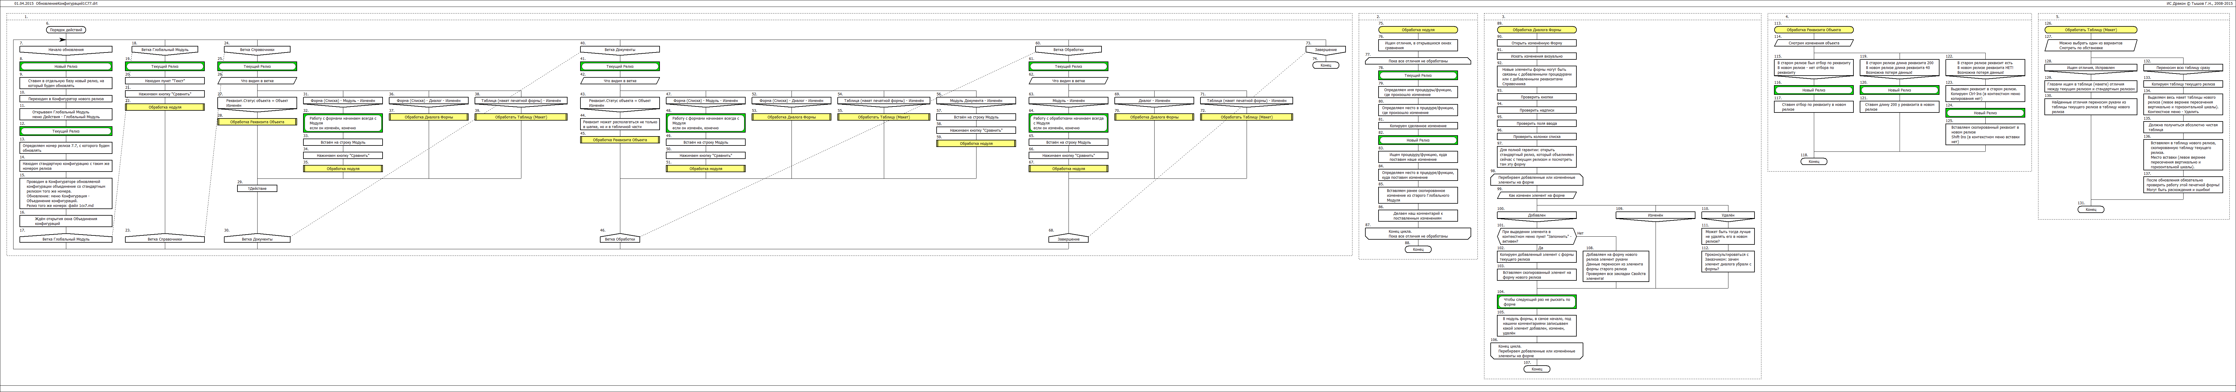
Task: Click the 'Модуль - Изменён' case header
Action: pos(1069,101)
